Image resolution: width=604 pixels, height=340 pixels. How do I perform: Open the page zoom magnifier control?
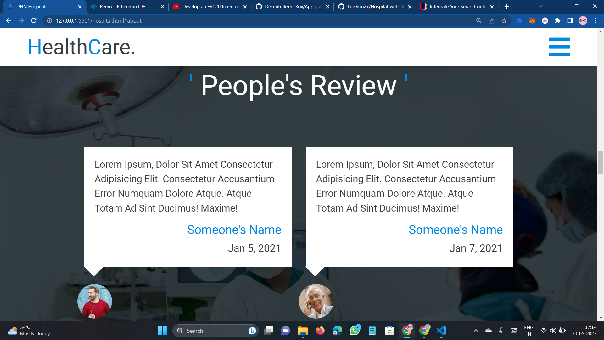[x=478, y=20]
